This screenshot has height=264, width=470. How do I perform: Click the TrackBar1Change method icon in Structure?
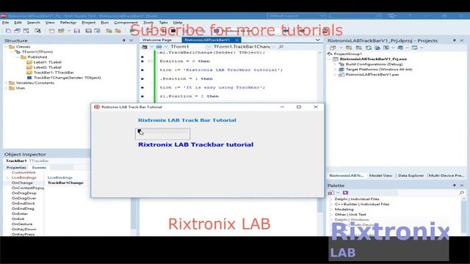(x=29, y=78)
